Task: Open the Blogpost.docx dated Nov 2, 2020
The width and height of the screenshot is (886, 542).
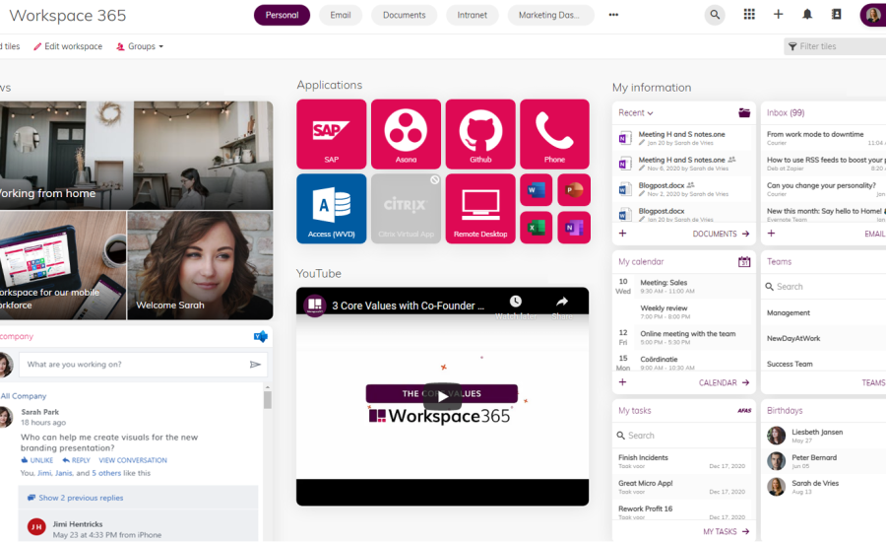Action: pyautogui.click(x=684, y=189)
